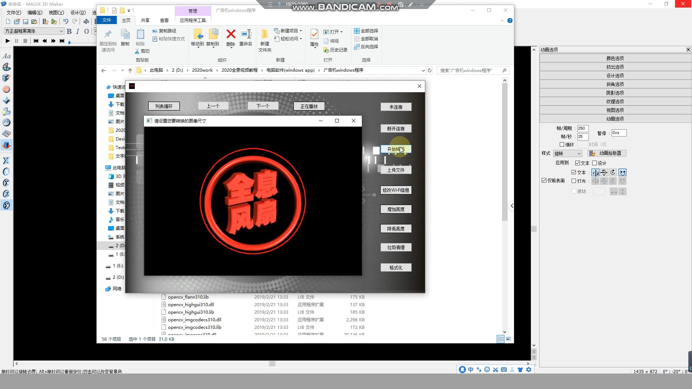Switch to the 查看 tab in Explorer
This screenshot has height=389, width=692.
click(164, 21)
